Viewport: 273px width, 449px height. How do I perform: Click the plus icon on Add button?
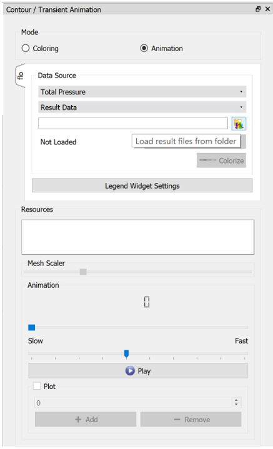point(78,419)
